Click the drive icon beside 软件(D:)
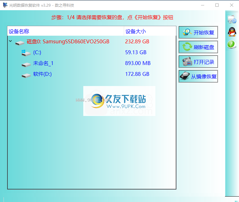 point(26,76)
